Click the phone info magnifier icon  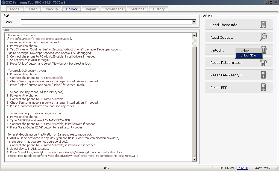tap(263, 25)
